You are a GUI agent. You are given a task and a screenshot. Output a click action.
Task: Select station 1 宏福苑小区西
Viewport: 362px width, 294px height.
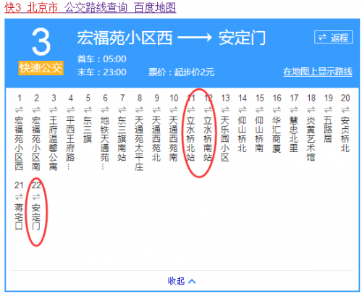(x=19, y=143)
